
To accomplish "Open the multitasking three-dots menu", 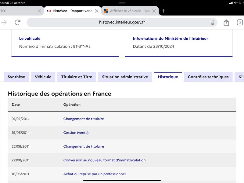I will (122, 3).
